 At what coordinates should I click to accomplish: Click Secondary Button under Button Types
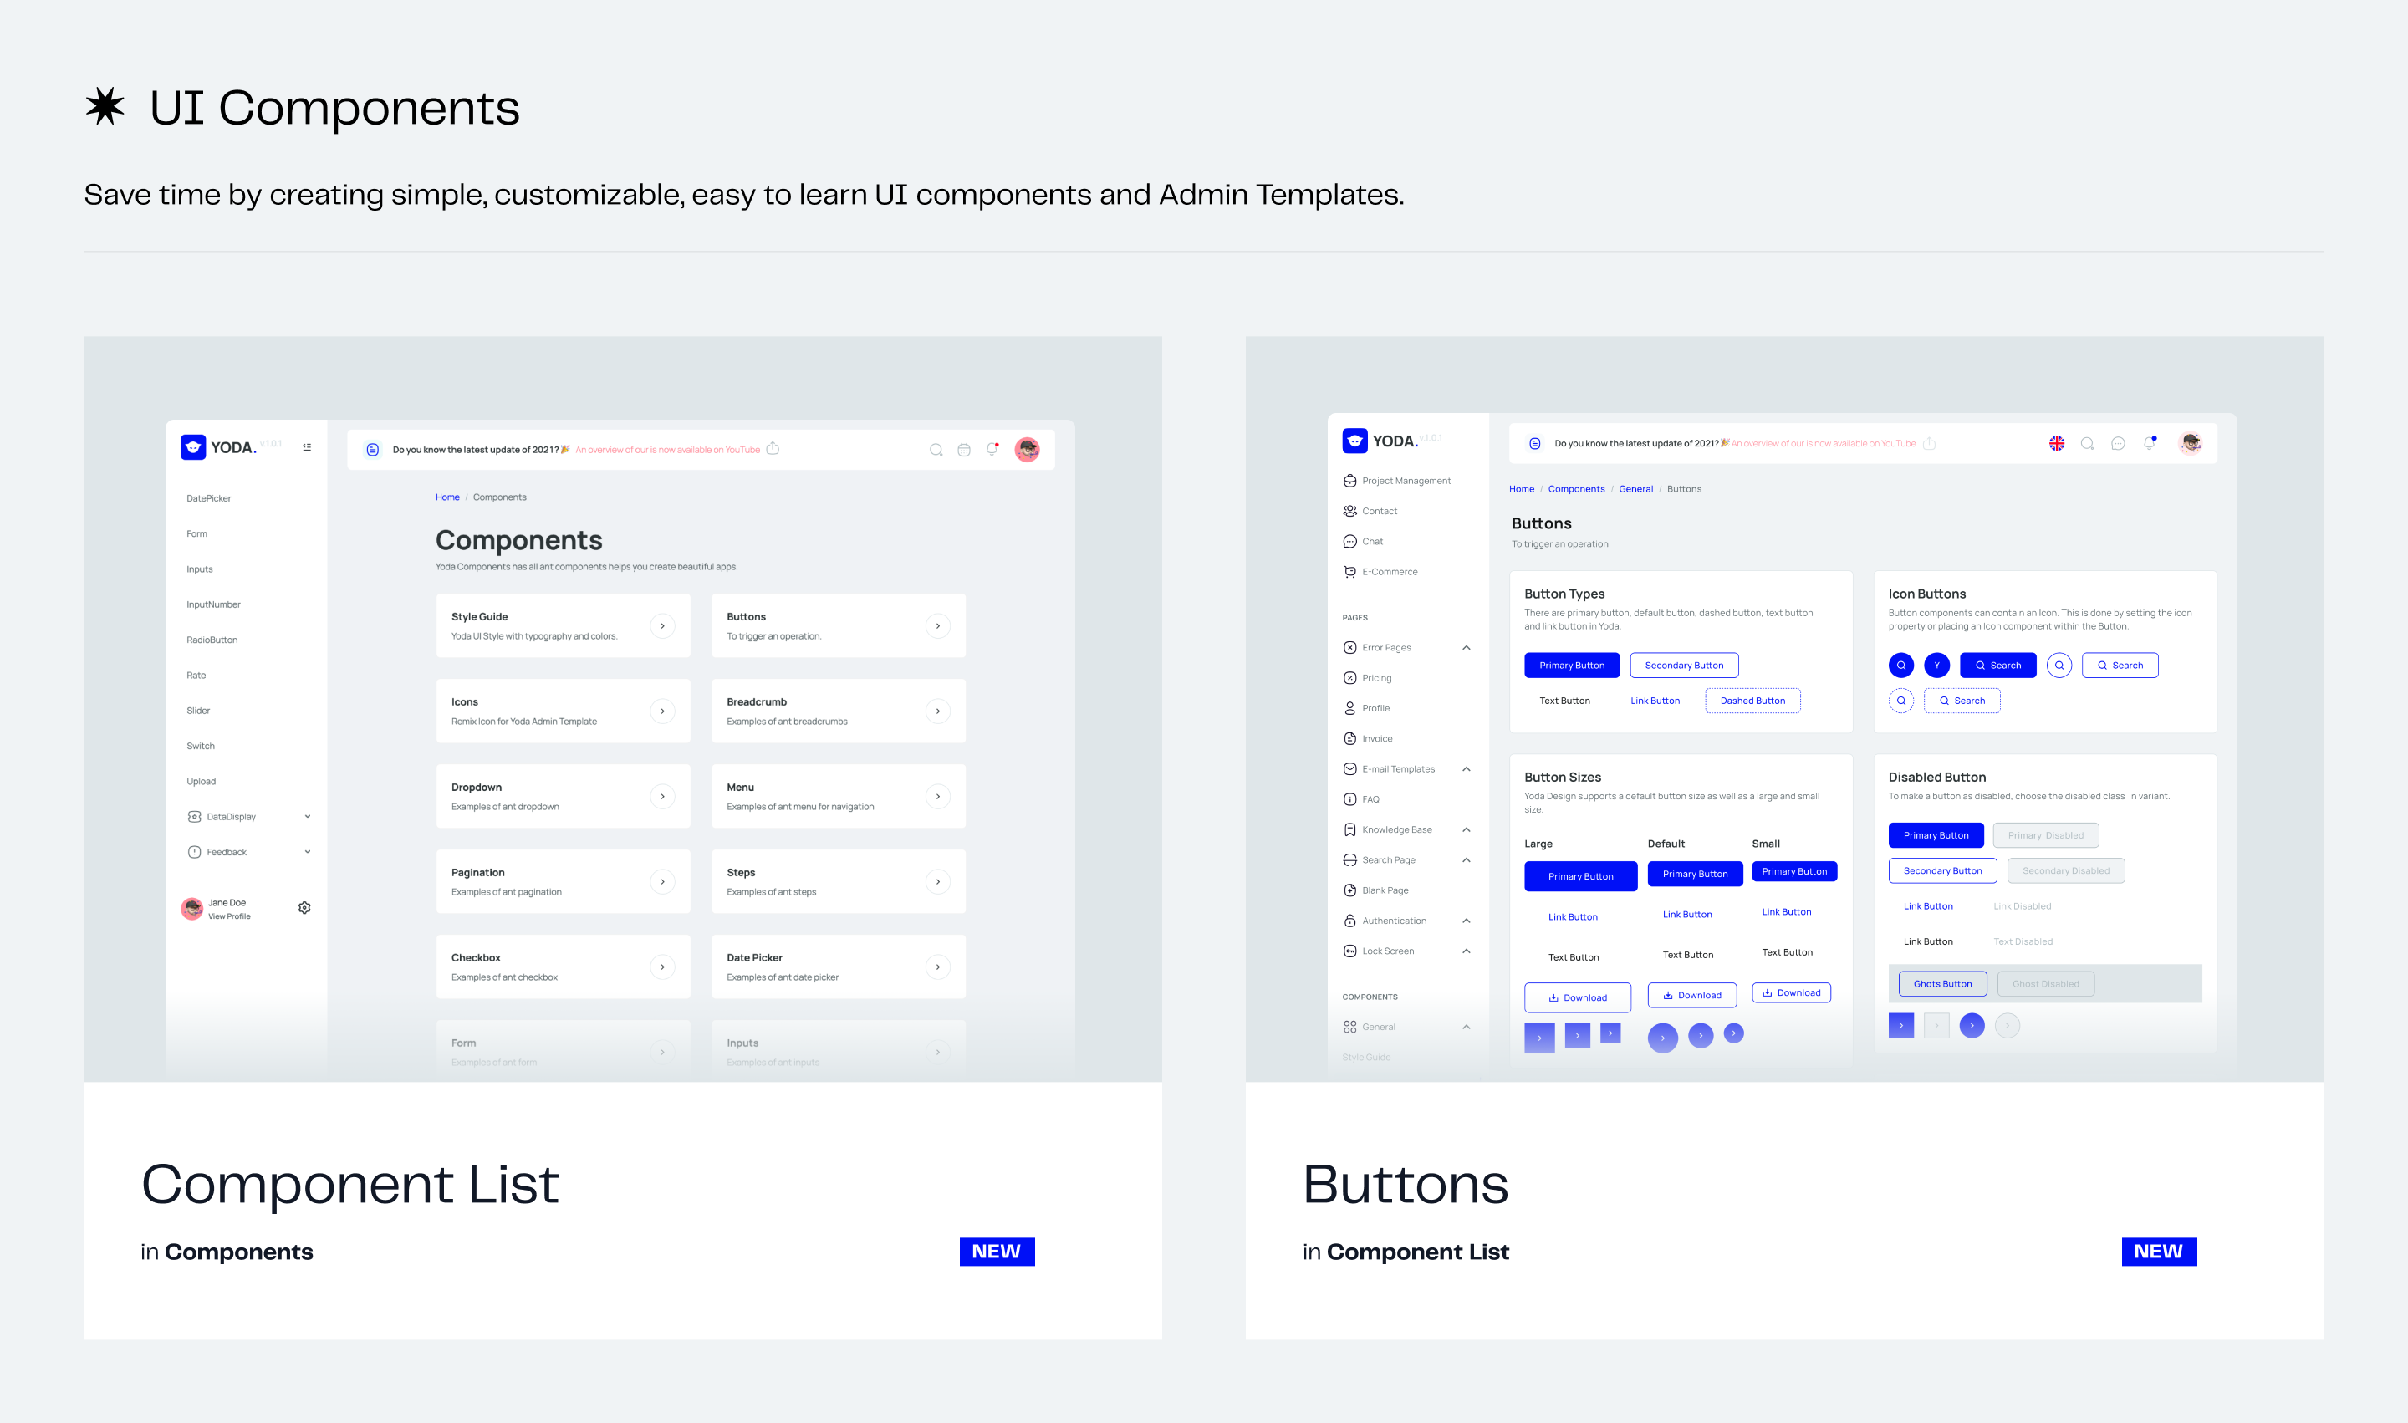tap(1683, 666)
